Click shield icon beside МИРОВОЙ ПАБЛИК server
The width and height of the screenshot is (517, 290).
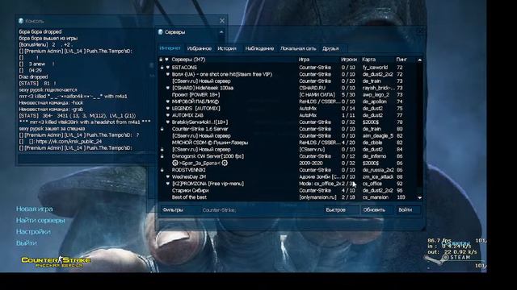click(x=167, y=101)
